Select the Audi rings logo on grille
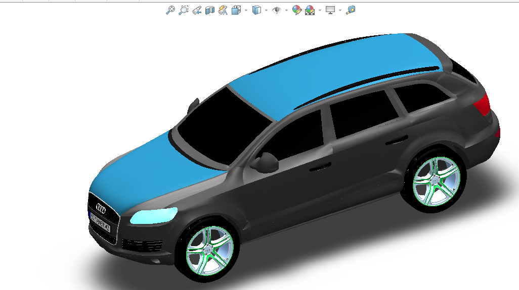 pyautogui.click(x=101, y=208)
